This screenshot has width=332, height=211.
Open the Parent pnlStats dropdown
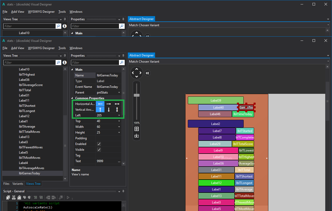click(119, 93)
